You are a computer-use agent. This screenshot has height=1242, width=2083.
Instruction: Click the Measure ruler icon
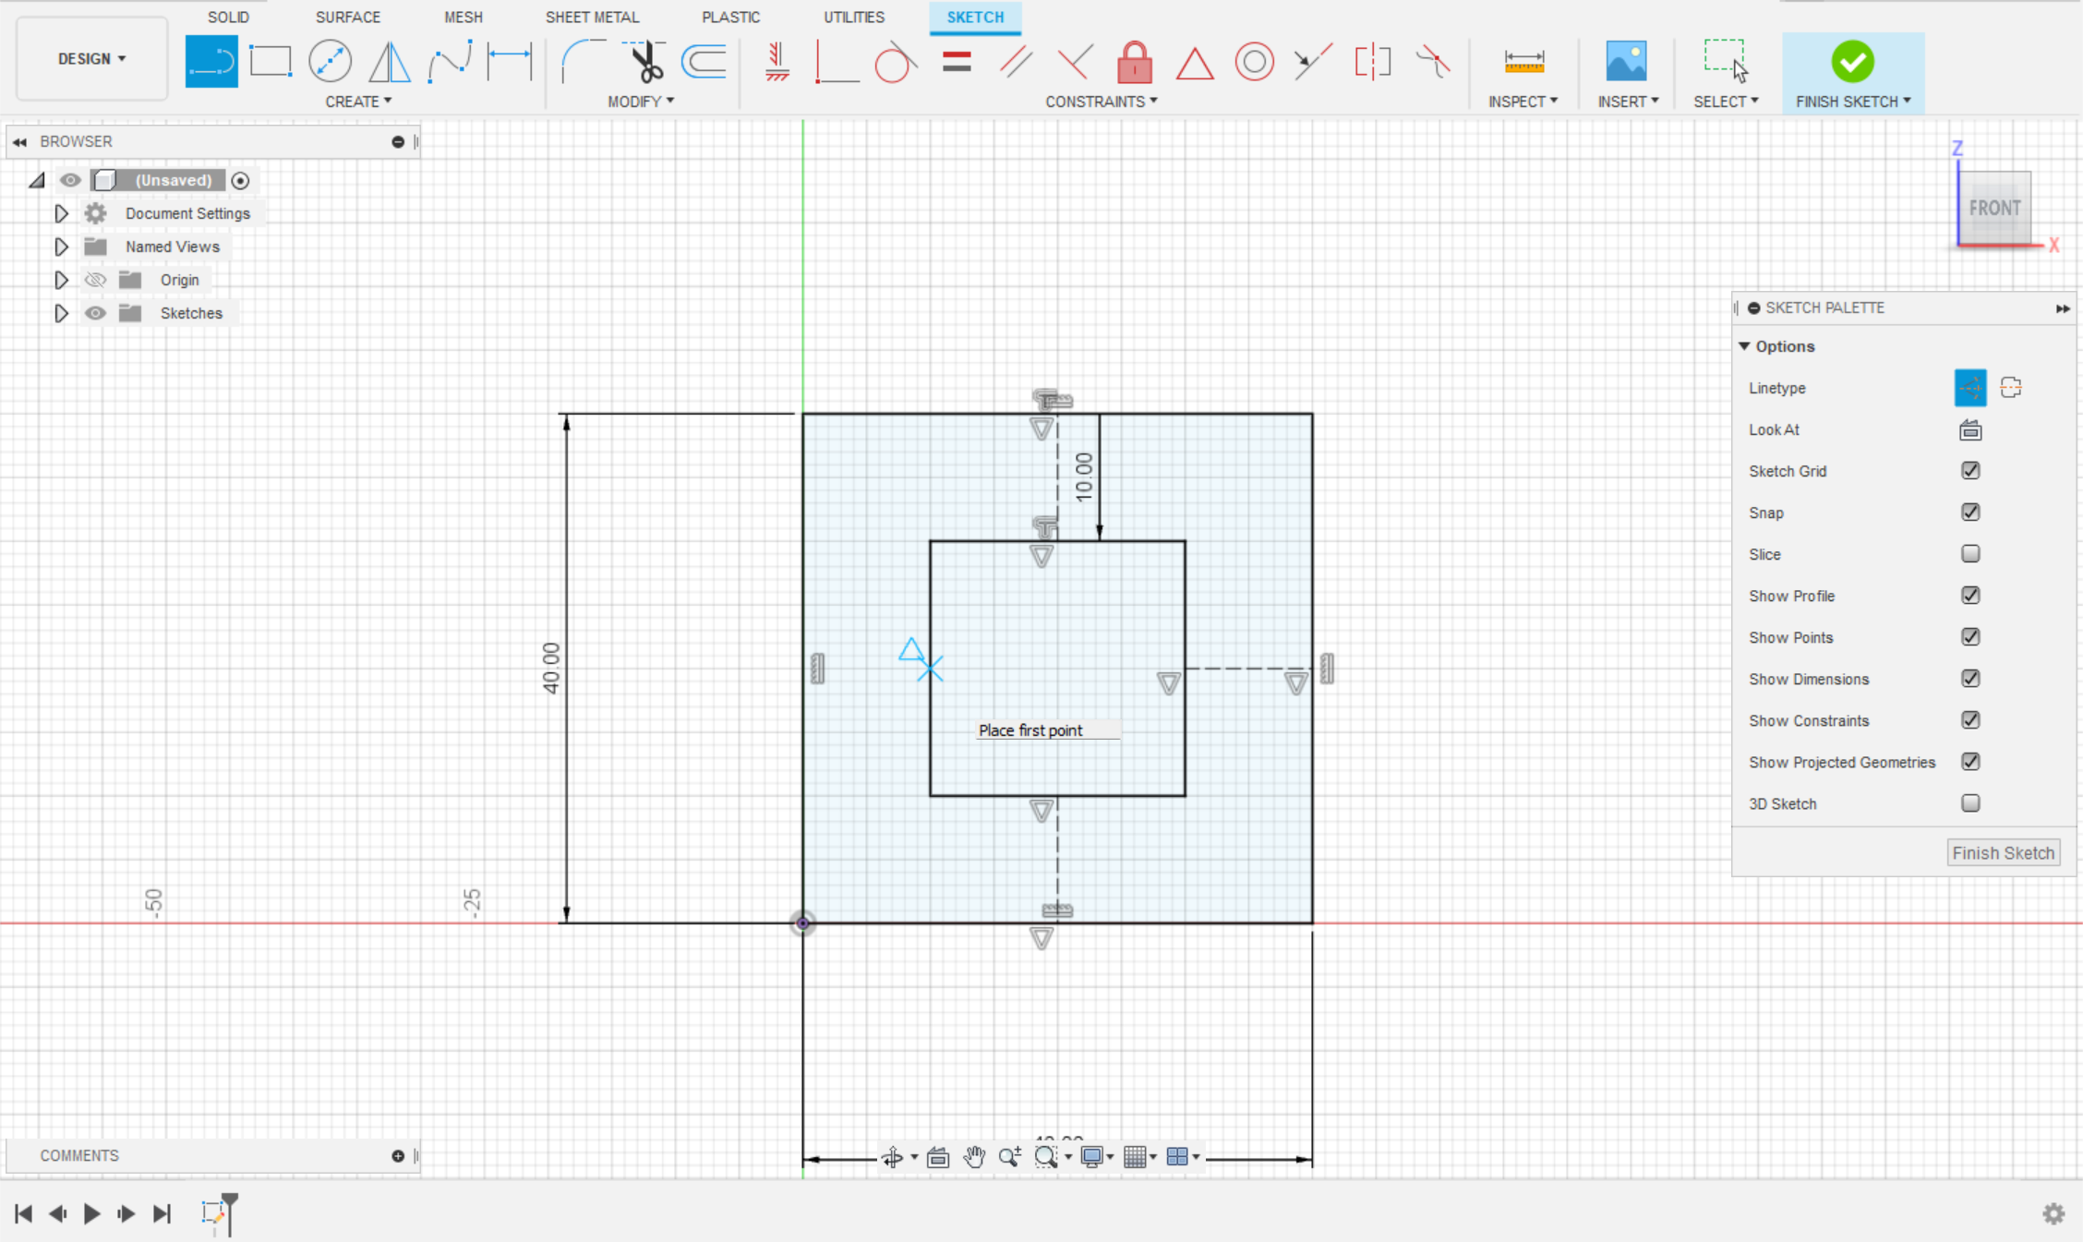pyautogui.click(x=1523, y=62)
